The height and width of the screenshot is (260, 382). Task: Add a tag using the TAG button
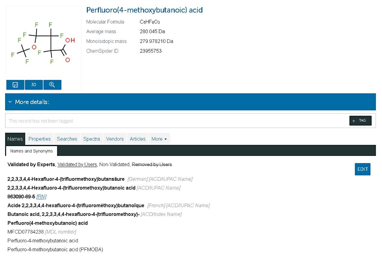click(x=360, y=120)
